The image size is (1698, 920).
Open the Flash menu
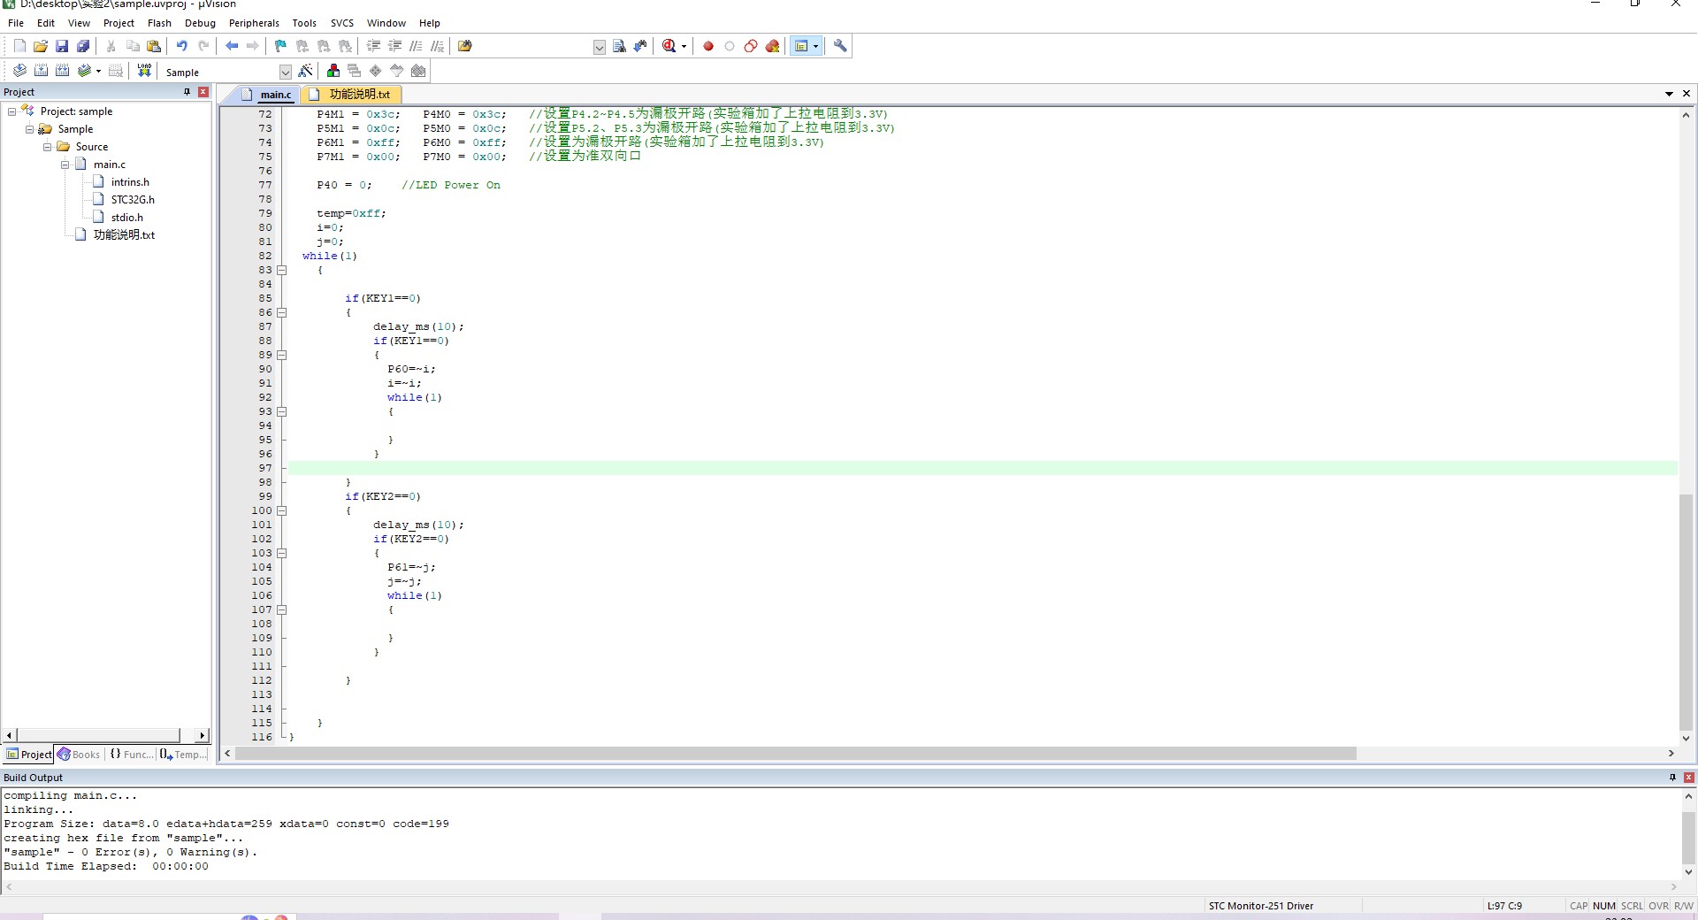coord(159,23)
